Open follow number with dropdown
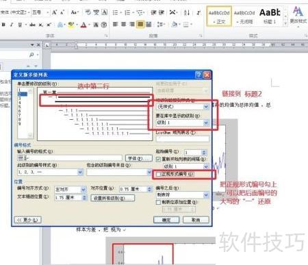This screenshot has height=265, width=308. (x=206, y=194)
